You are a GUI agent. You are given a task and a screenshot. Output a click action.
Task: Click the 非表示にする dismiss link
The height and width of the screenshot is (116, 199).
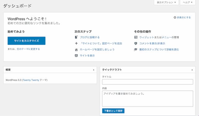tap(184, 17)
